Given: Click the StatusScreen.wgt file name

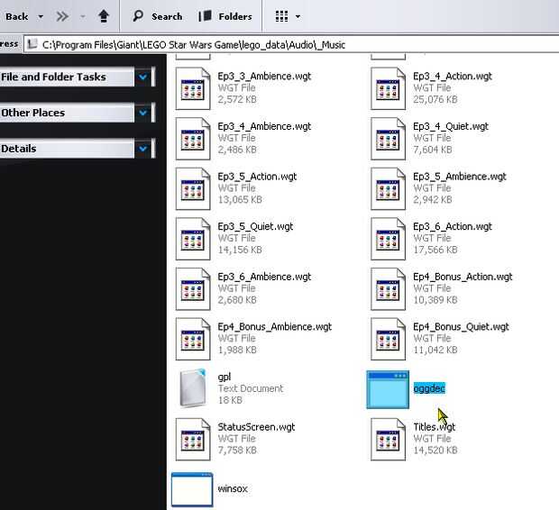Looking at the screenshot, I should tap(256, 427).
